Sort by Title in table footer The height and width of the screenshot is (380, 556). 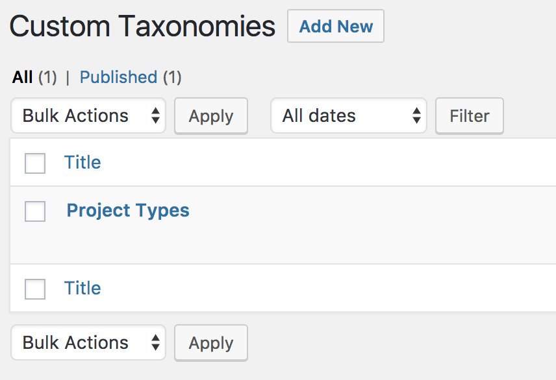[82, 288]
